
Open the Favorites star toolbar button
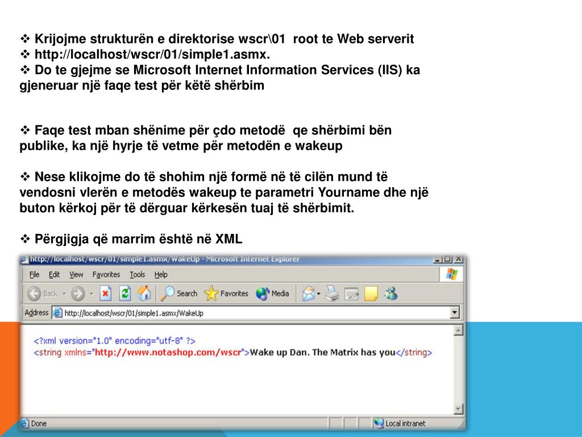pyautogui.click(x=226, y=294)
